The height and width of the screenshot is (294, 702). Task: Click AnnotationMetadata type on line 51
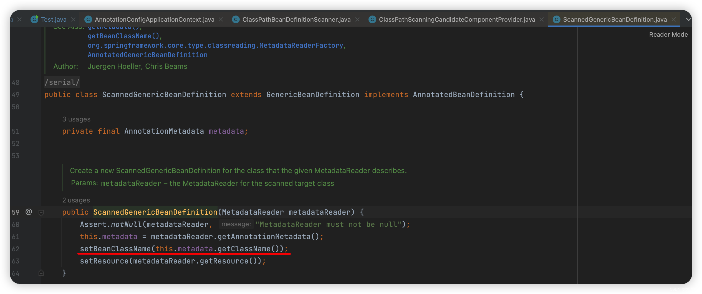pyautogui.click(x=164, y=131)
